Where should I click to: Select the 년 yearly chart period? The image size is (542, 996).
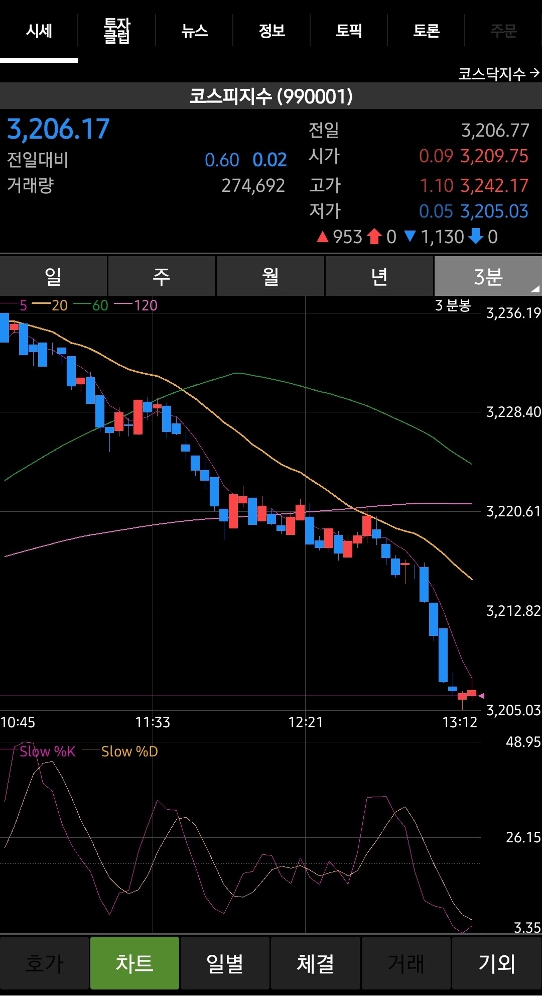379,276
